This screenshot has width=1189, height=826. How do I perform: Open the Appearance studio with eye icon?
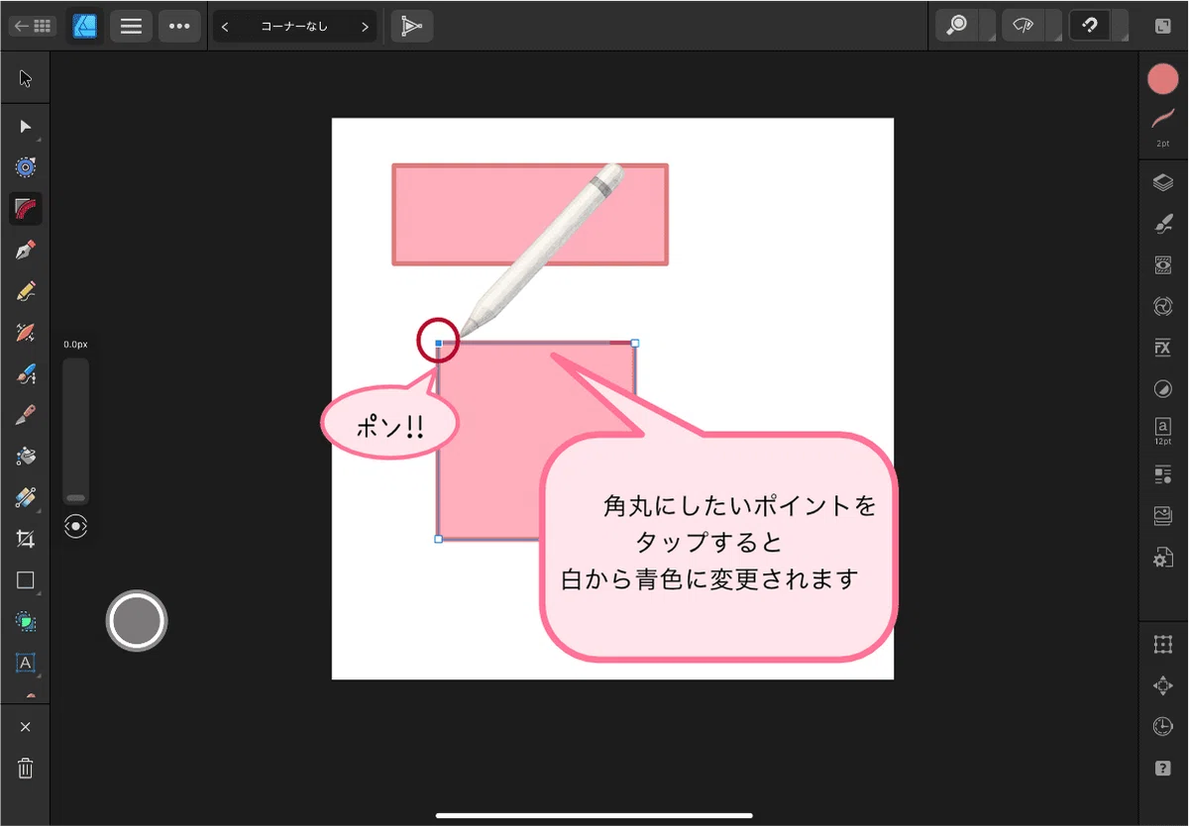click(x=1163, y=265)
